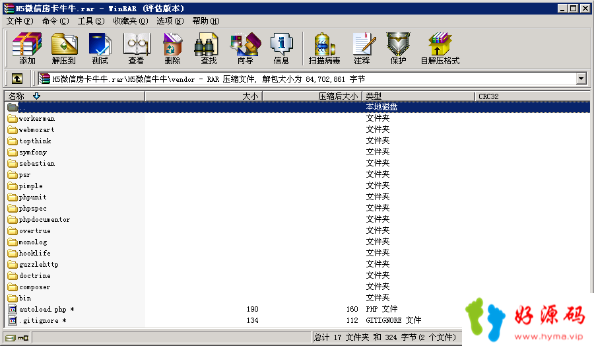The image size is (594, 346).
Task: Open the Tools (工具) menu
Action: [91, 21]
